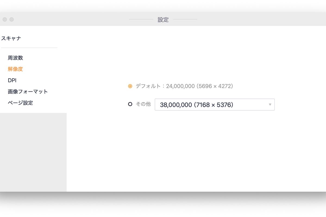Expand the resolution selection combo box

point(214,104)
